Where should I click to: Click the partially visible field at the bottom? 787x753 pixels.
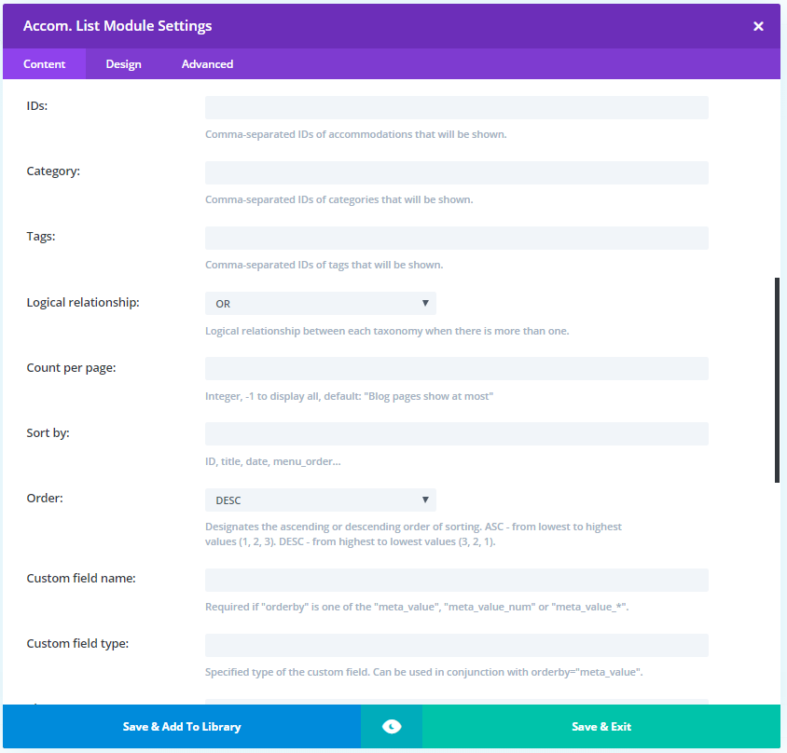pos(456,701)
